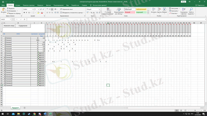Click the Автосумма sigma icon

coord(170,9)
